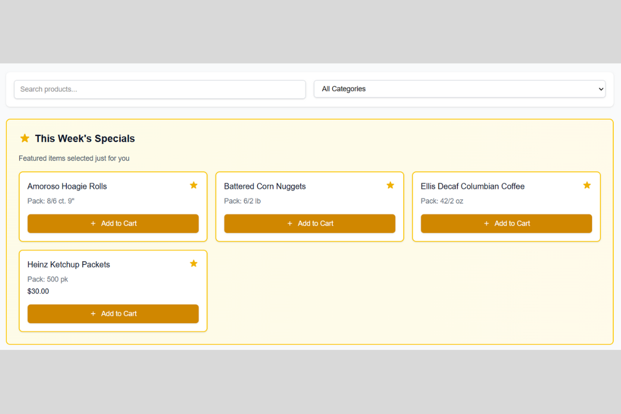Add Amoroso Hoagie Rolls to cart
The width and height of the screenshot is (621, 414).
[x=113, y=224]
